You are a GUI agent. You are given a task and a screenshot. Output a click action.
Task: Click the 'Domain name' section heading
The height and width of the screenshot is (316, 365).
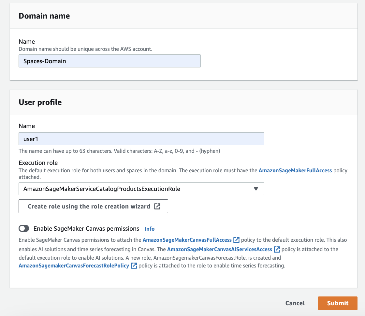click(44, 16)
